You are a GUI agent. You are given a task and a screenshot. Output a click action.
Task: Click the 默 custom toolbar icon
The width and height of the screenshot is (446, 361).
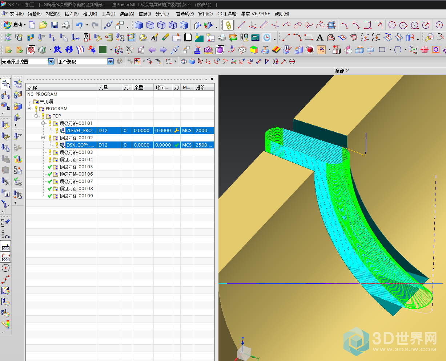[x=58, y=50]
